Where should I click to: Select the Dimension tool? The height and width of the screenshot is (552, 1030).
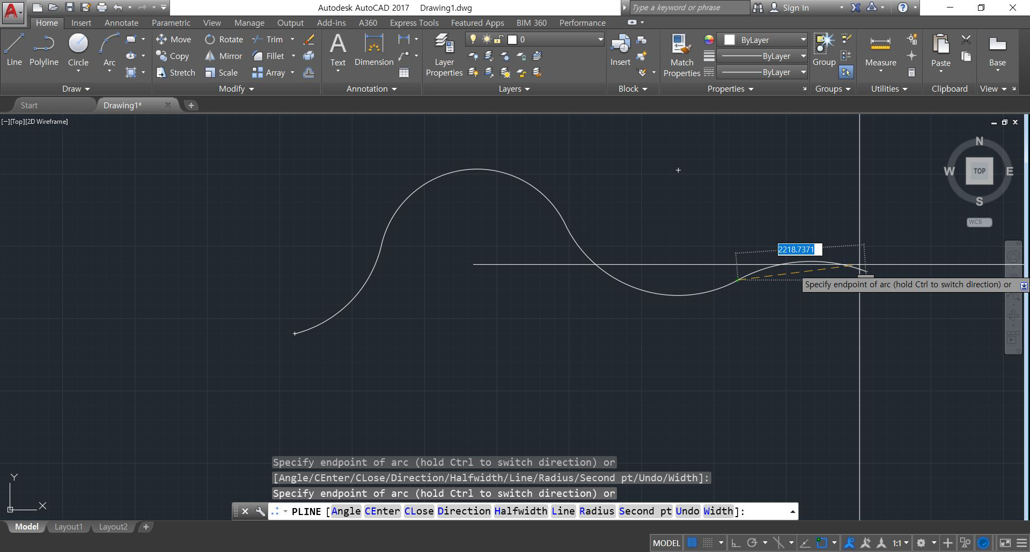tap(374, 50)
